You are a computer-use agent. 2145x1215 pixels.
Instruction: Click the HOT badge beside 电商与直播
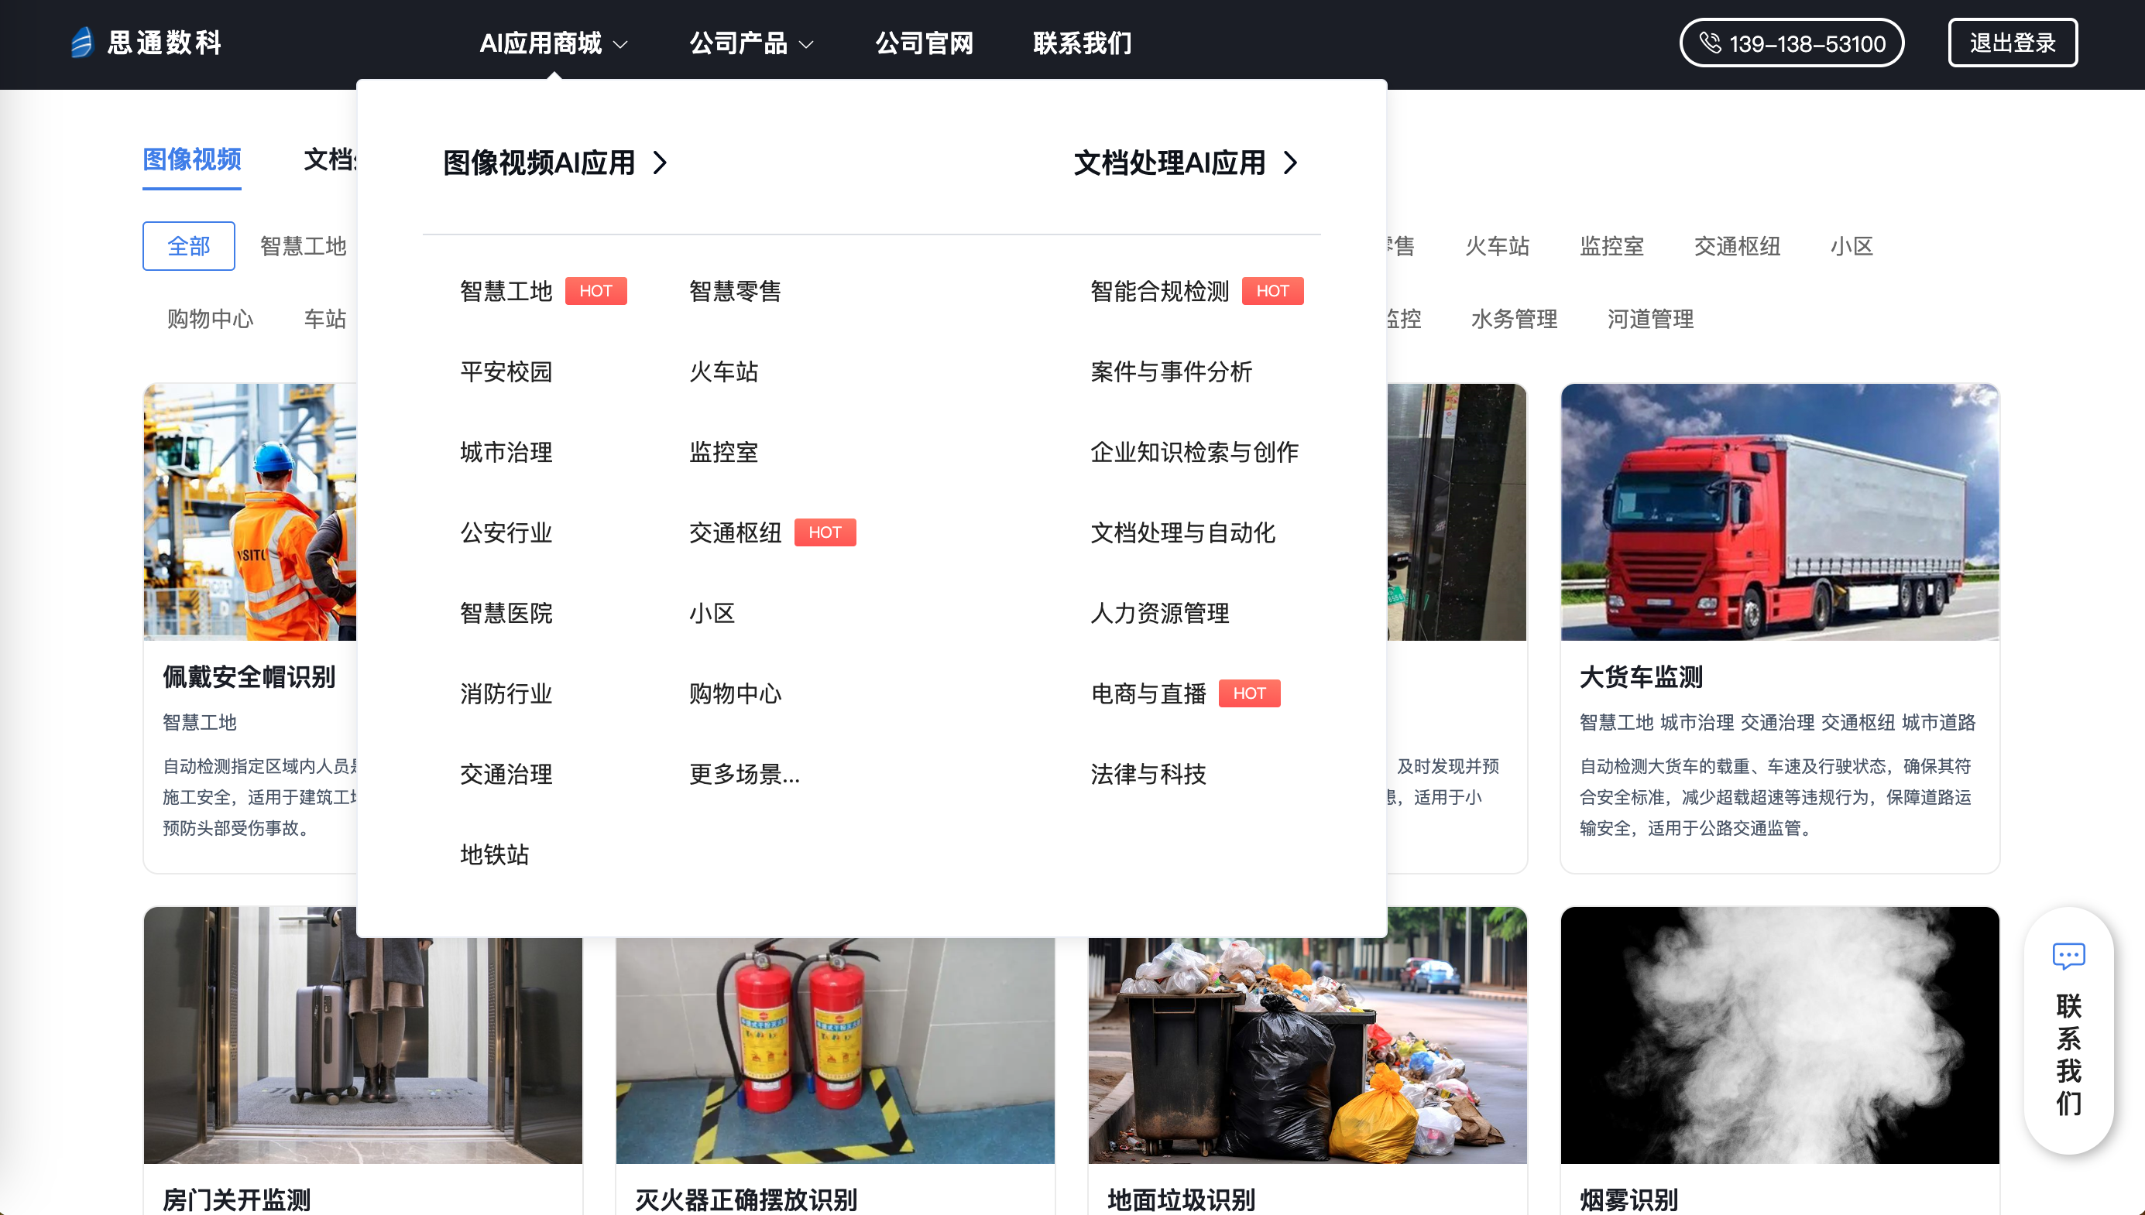(x=1249, y=693)
